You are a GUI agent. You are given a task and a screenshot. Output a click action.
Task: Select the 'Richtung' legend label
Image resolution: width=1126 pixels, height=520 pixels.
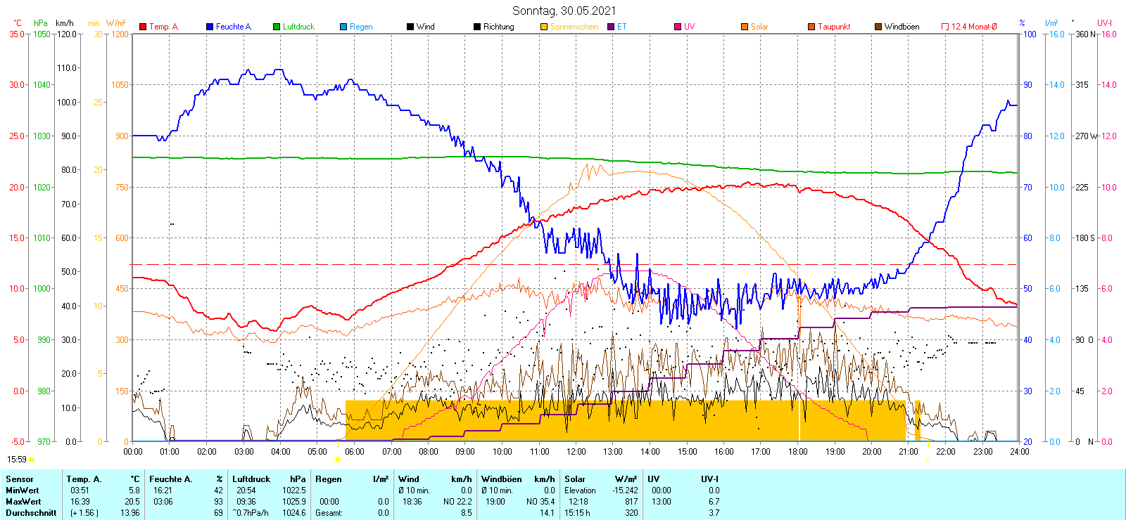click(x=499, y=27)
